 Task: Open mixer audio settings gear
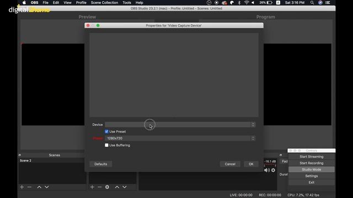tap(273, 170)
